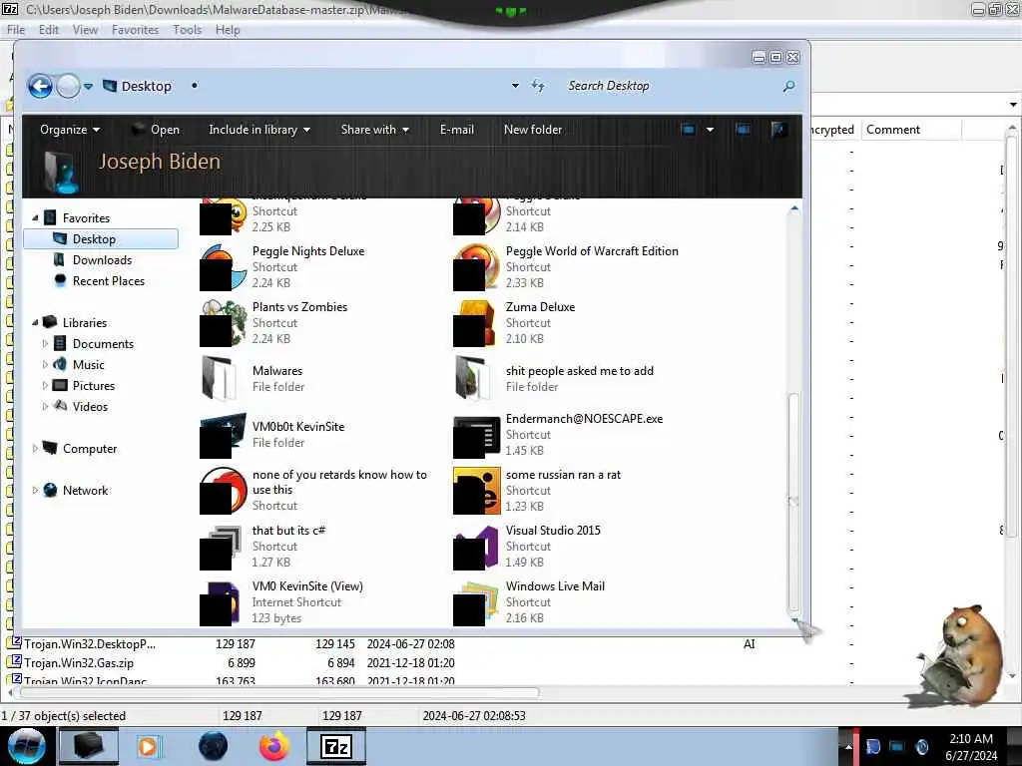The width and height of the screenshot is (1022, 766).
Task: Click the search magnifier icon
Action: tap(788, 86)
